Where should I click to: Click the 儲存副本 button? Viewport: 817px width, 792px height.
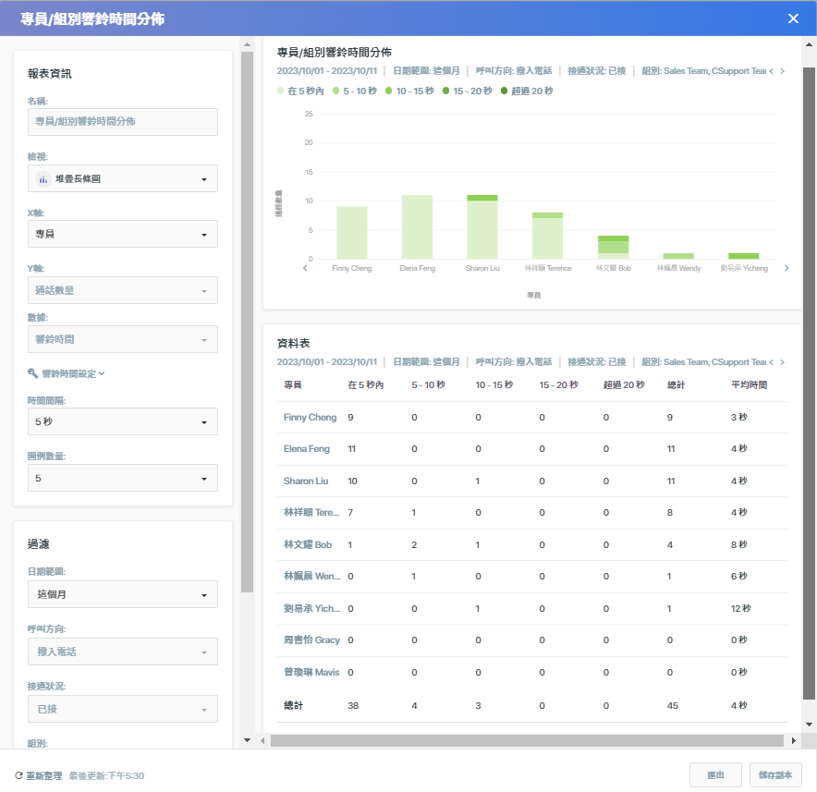click(x=775, y=775)
